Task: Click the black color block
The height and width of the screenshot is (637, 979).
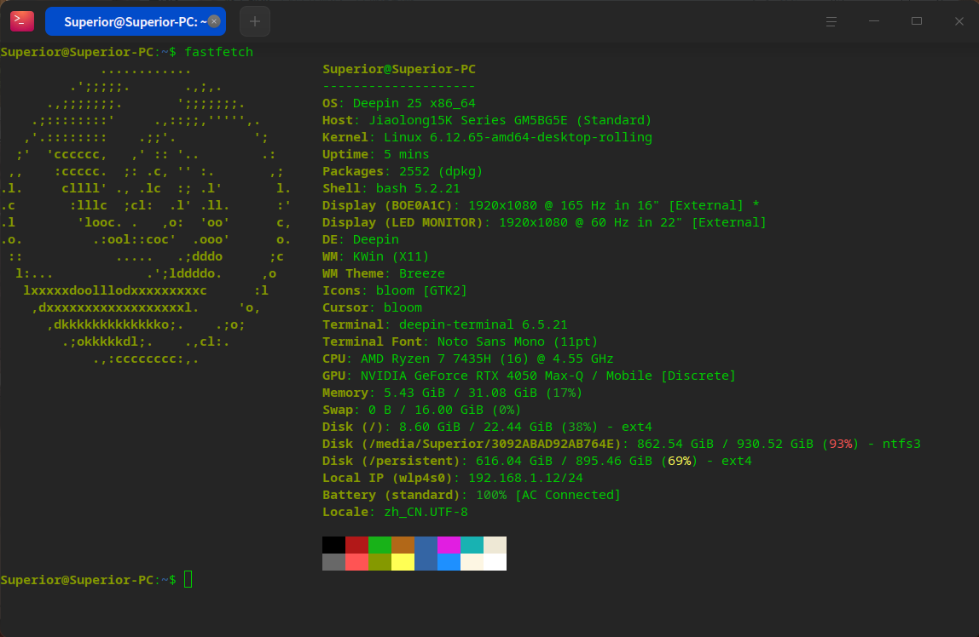Action: 333,545
